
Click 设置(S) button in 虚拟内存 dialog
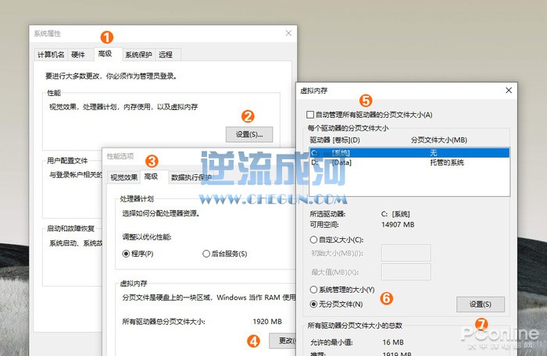pos(481,304)
